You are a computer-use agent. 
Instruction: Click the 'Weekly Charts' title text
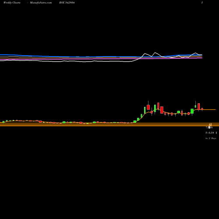point(12,3)
